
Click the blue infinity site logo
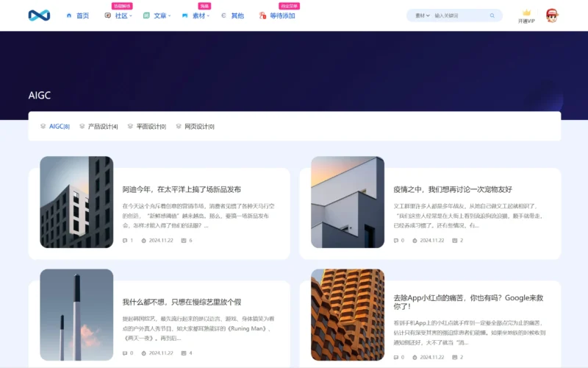click(x=39, y=15)
